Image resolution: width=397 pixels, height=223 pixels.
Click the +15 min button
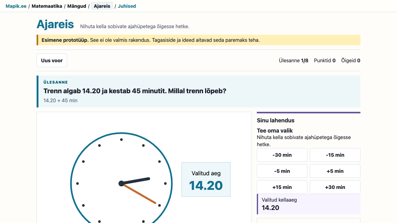coord(282,187)
